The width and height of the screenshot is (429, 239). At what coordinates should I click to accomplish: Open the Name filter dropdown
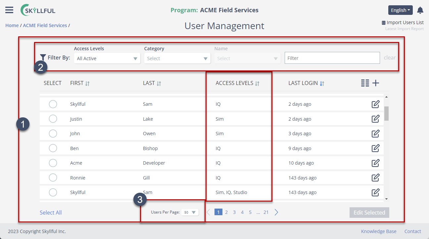pyautogui.click(x=248, y=59)
